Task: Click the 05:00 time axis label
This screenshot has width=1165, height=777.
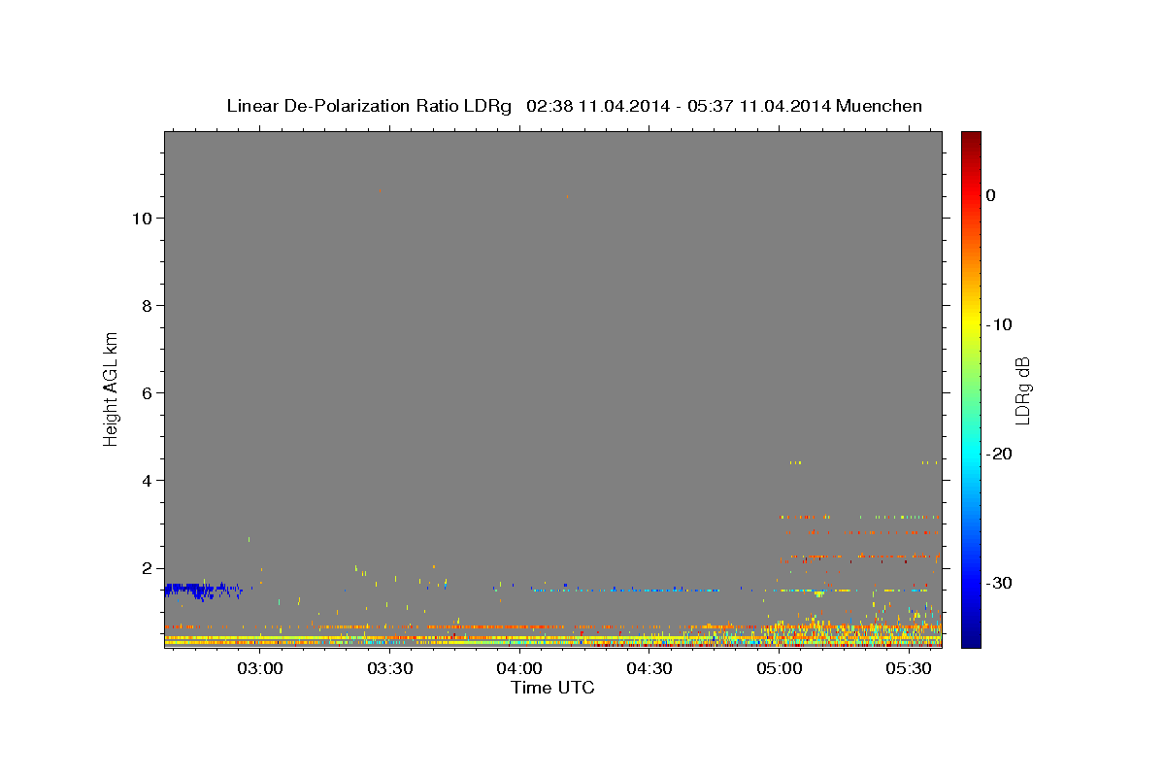Action: click(780, 668)
